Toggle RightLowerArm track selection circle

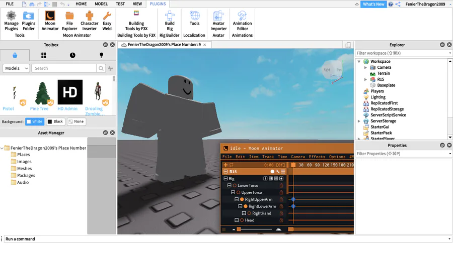[246, 206]
